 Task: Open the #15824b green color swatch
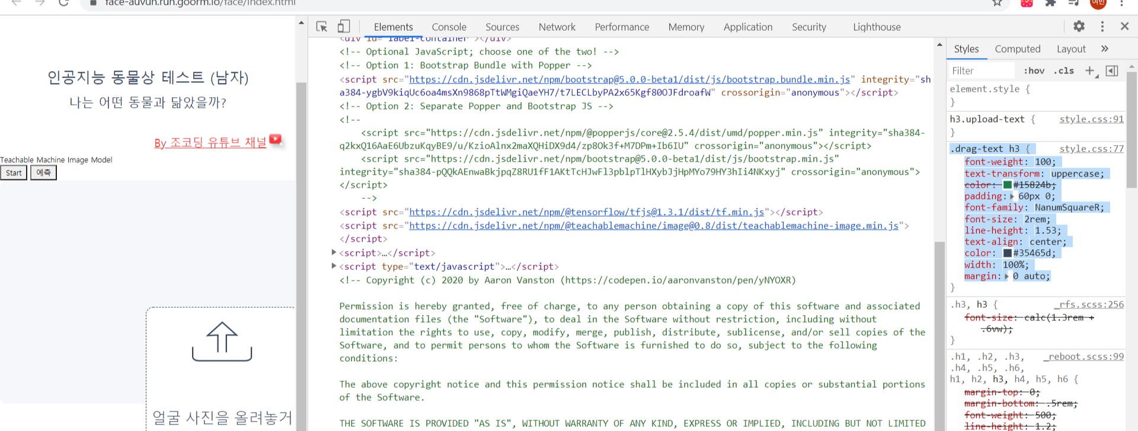1007,185
